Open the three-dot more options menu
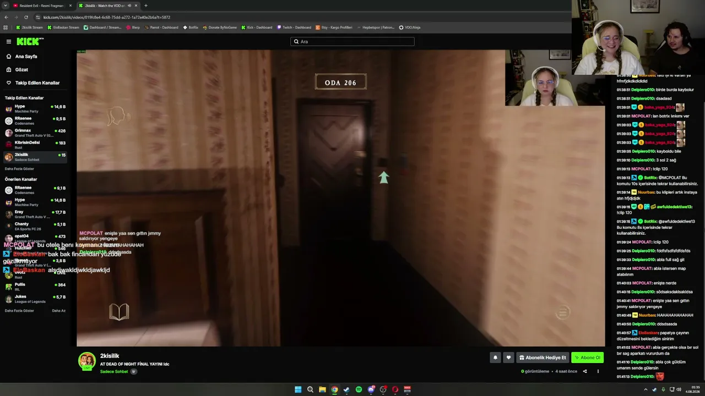 coord(598,371)
